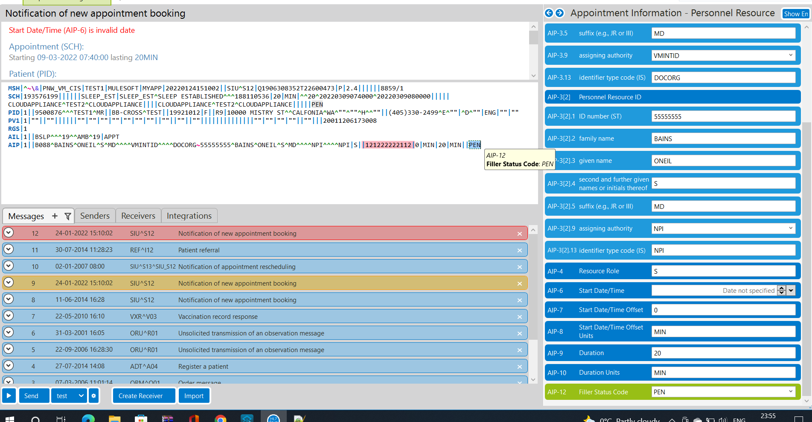Click the MSH segment label
Viewport: 812px width, 422px height.
14,88
